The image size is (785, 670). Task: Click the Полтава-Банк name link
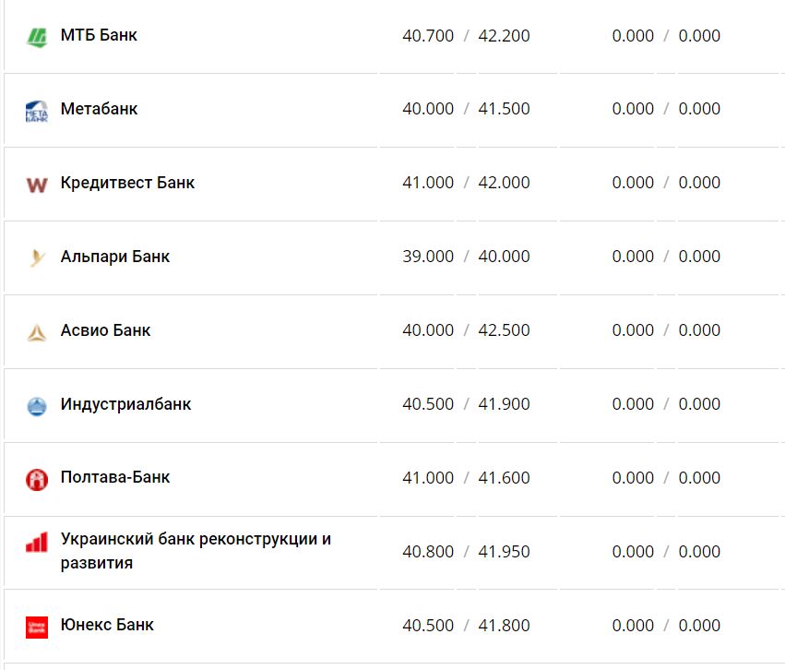[x=115, y=477]
